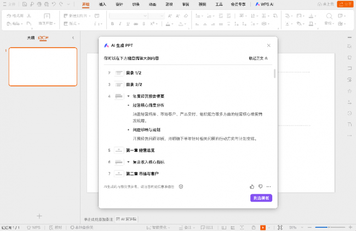Click the shield icon beside the AI disclaimer
Viewport: 356px width, 231px height.
point(181,187)
